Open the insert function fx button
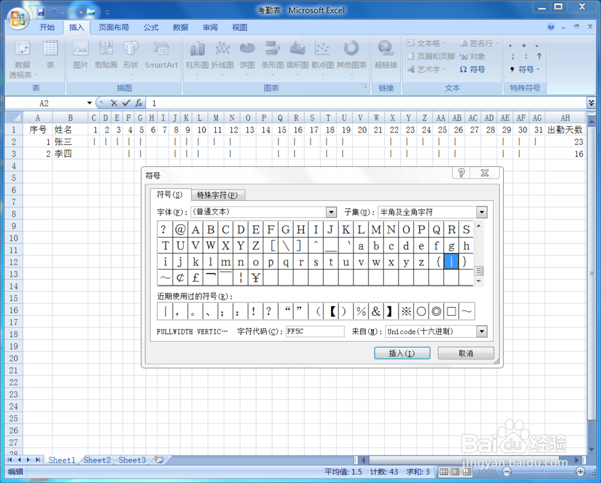This screenshot has width=601, height=483. (x=138, y=103)
